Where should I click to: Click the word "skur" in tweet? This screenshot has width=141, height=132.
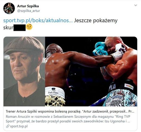[8, 28]
